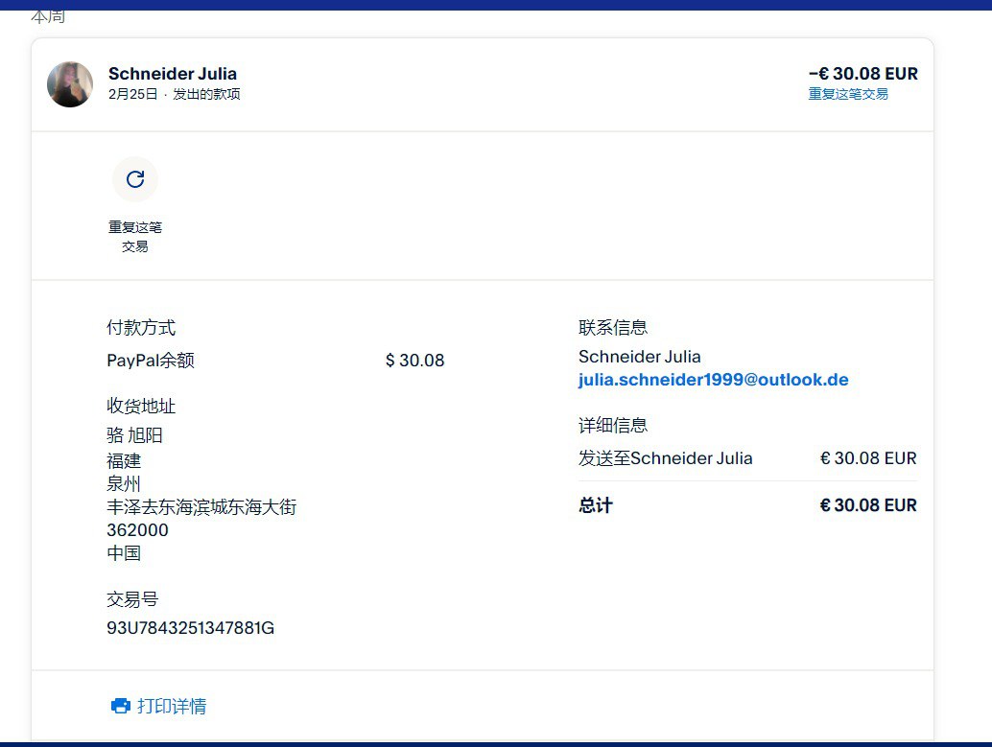Viewport: 992px width, 747px height.
Task: Click the 重复这笔交易 label below the repeat icon
Action: (x=135, y=237)
